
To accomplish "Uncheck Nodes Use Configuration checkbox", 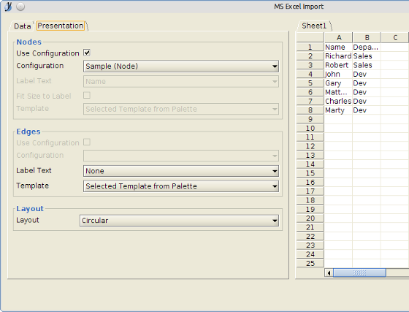I will click(87, 53).
